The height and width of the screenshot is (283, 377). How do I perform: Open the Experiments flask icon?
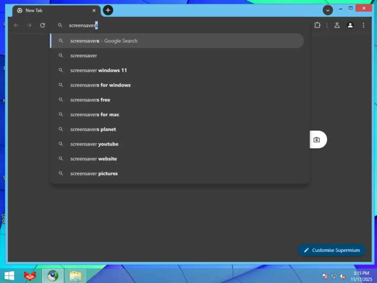(337, 25)
